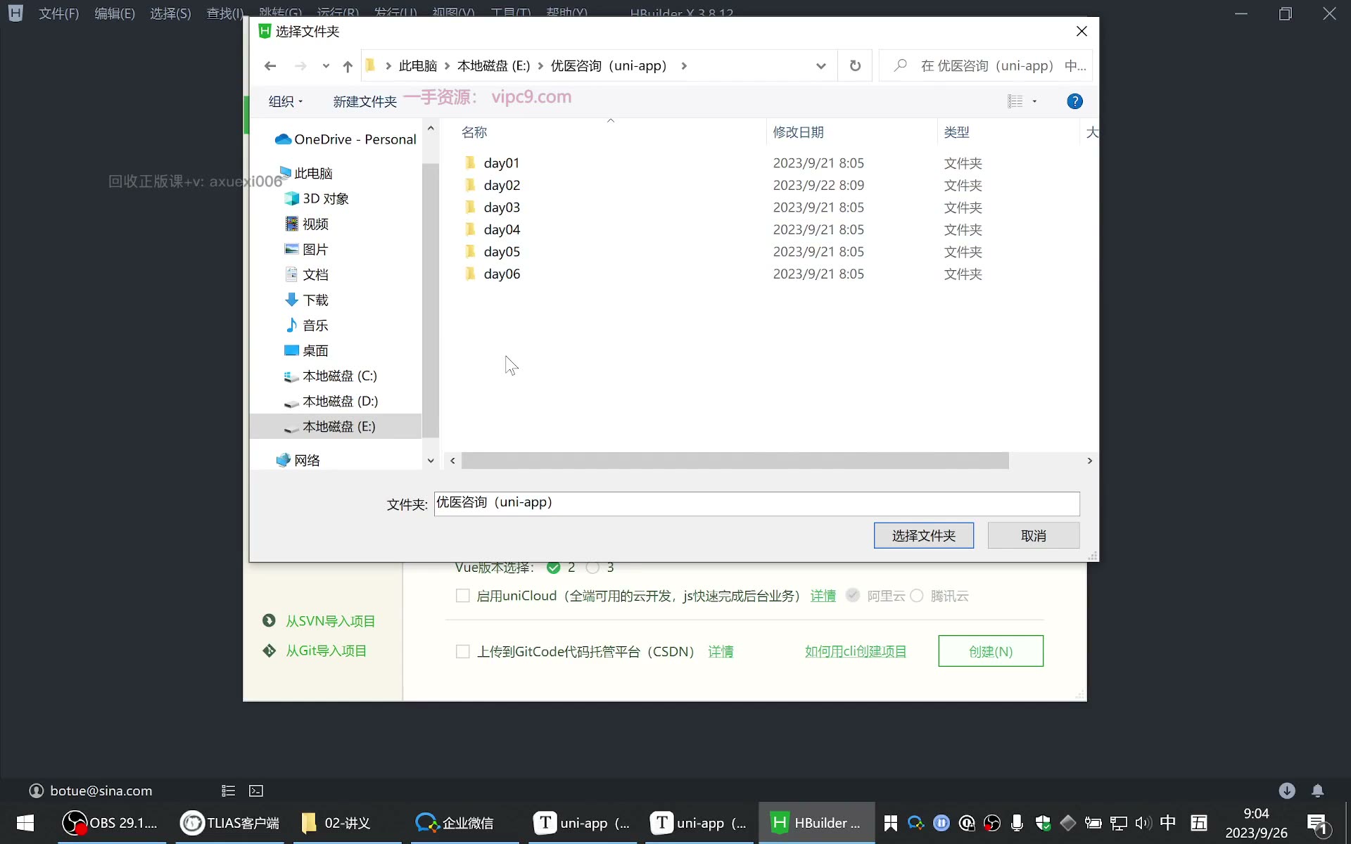Enable the 启用uniCloud checkbox
The image size is (1351, 844).
coord(462,596)
